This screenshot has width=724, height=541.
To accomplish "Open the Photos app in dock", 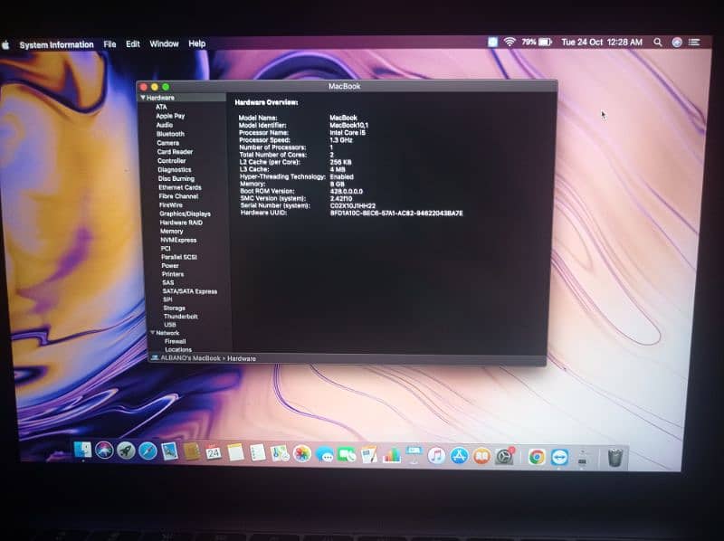I will (x=302, y=453).
